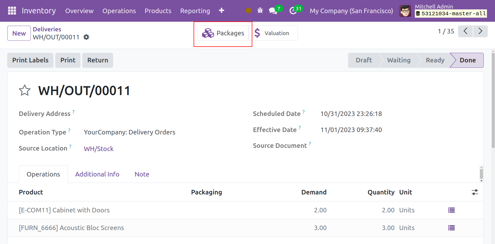Click the WH/Stock source location link
The height and width of the screenshot is (244, 495).
(x=99, y=149)
